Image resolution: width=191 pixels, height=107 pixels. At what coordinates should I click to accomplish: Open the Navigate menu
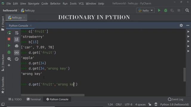point(34,4)
